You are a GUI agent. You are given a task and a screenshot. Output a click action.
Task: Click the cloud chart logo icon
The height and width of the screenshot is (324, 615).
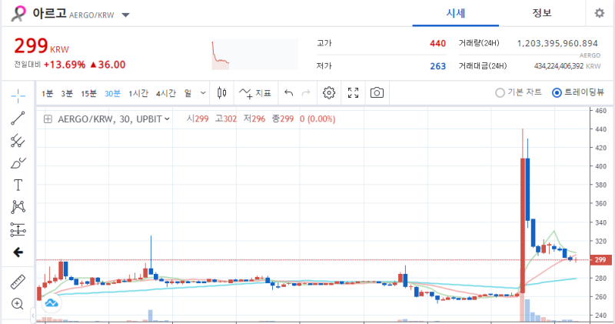[x=52, y=302]
